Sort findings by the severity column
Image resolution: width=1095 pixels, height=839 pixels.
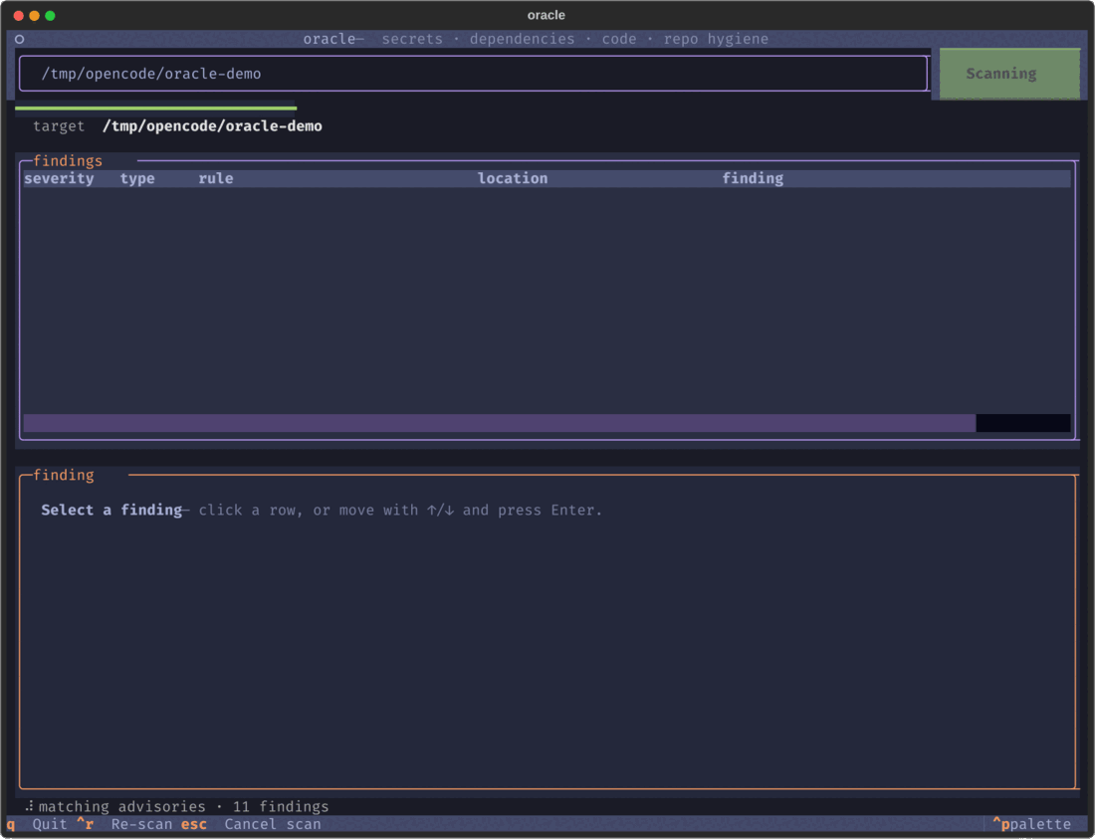(x=59, y=179)
